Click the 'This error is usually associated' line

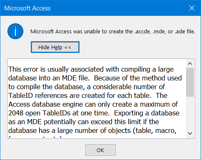(91, 70)
